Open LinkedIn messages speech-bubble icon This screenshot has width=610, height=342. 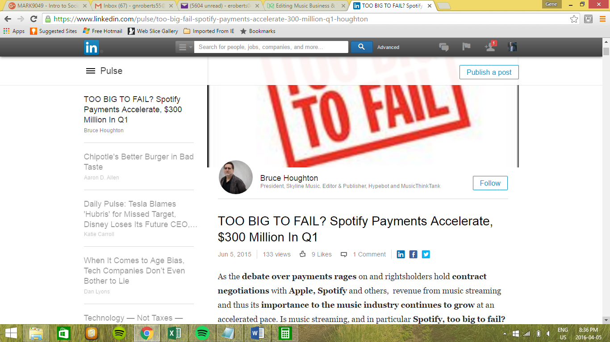click(x=443, y=47)
